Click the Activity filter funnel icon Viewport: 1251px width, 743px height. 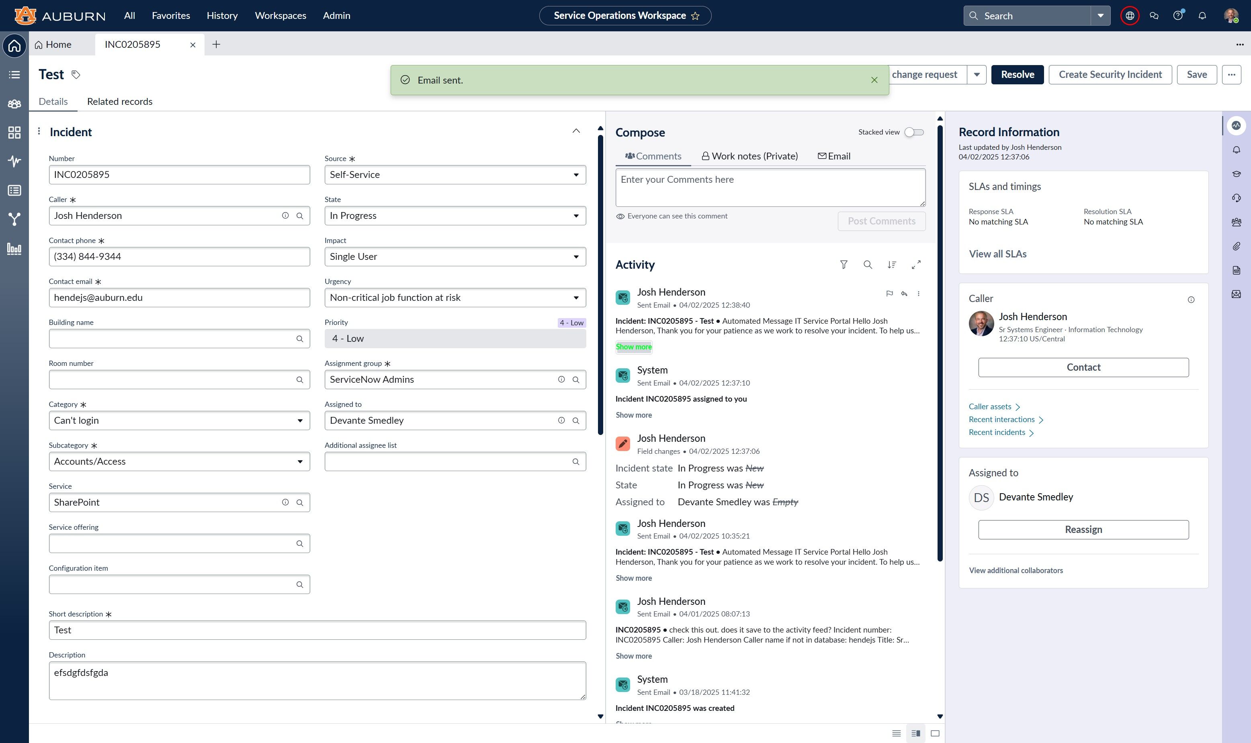click(x=844, y=264)
